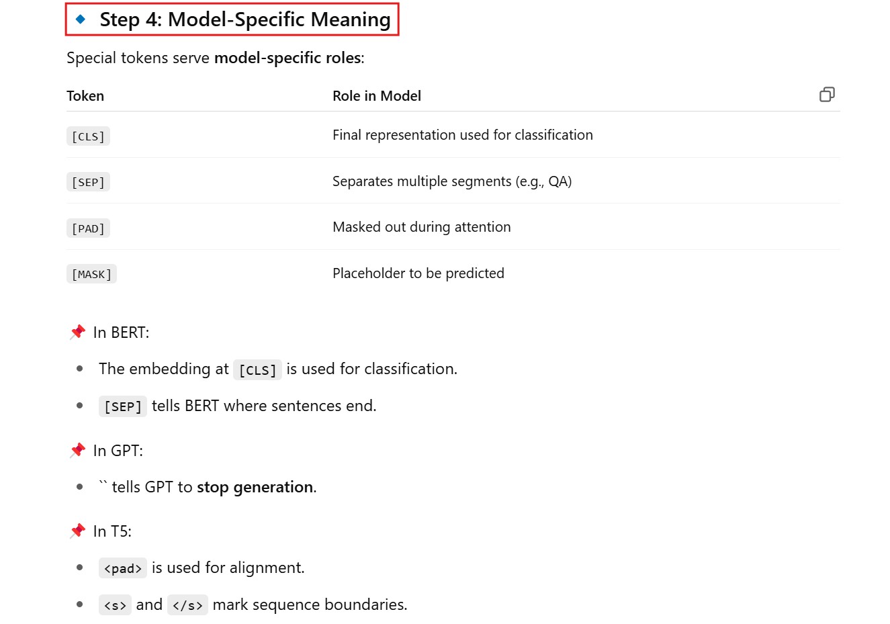Select the Role in Model column header
The image size is (890, 624).
pyautogui.click(x=377, y=96)
